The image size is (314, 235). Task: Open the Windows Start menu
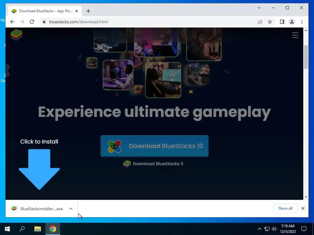coord(7,229)
